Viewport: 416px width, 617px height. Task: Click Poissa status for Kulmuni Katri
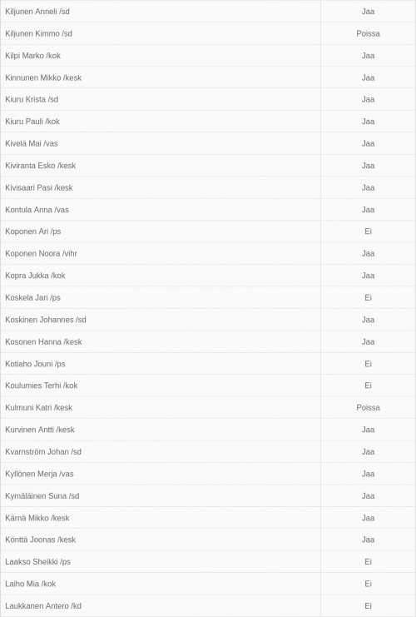point(368,407)
